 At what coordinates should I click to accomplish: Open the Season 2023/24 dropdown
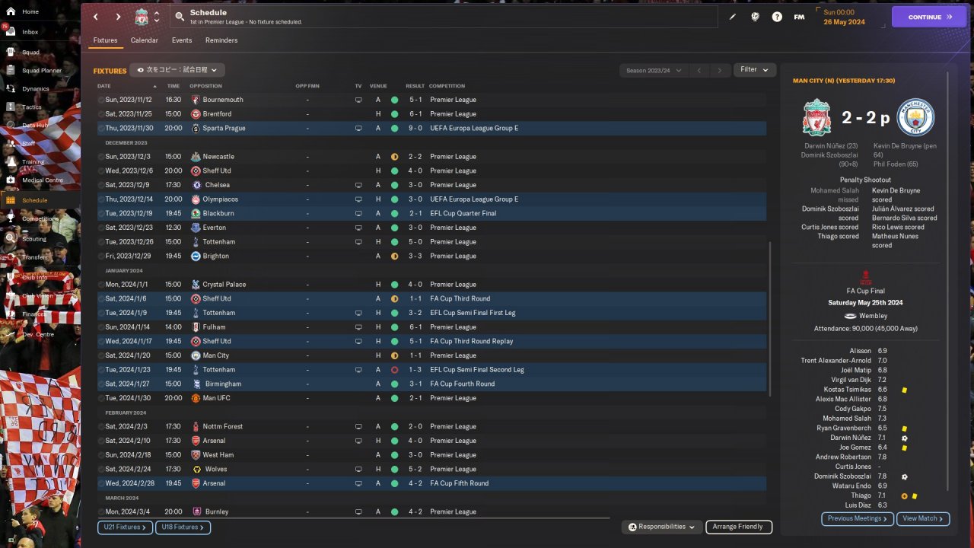tap(652, 70)
